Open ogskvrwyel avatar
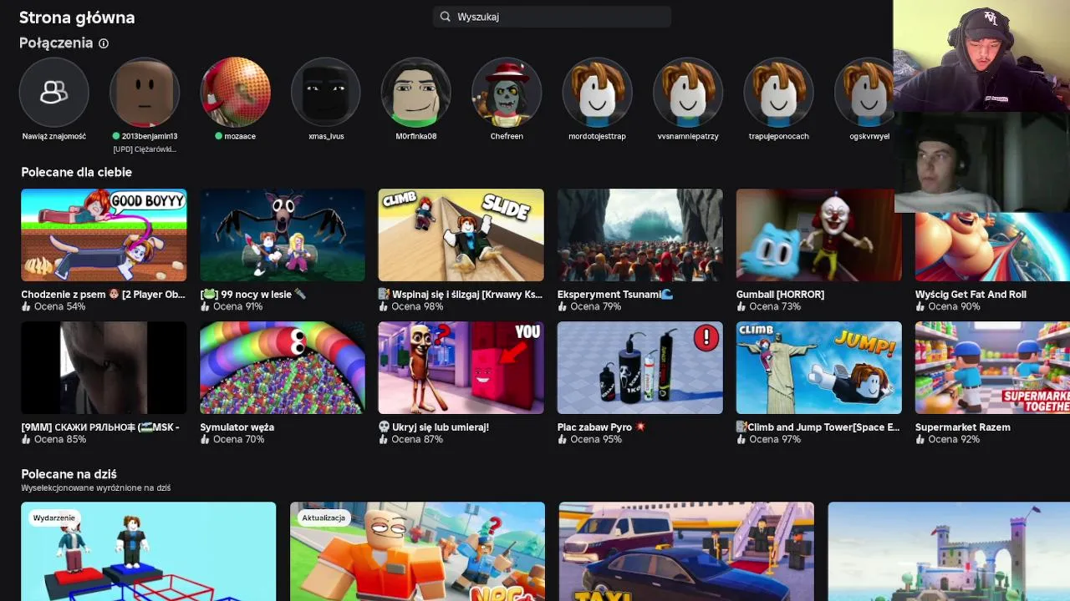This screenshot has height=601, width=1070. click(864, 92)
